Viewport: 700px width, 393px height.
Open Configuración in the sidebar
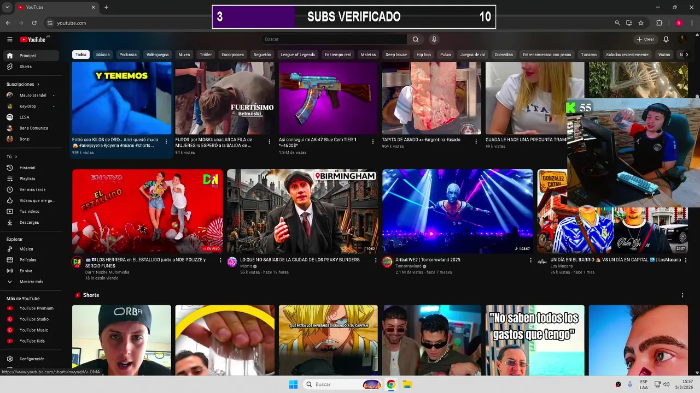30,359
